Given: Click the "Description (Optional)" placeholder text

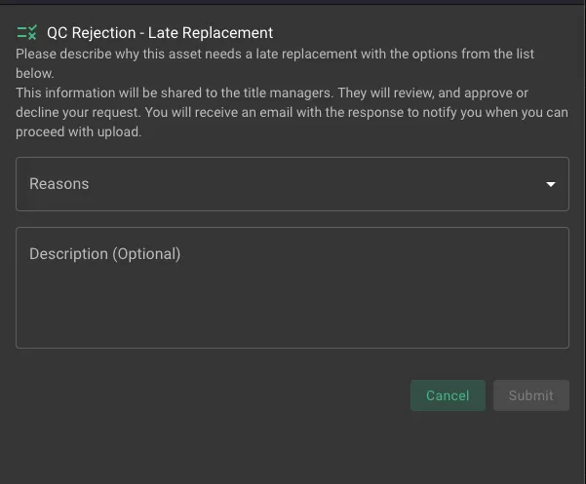Looking at the screenshot, I should [105, 254].
